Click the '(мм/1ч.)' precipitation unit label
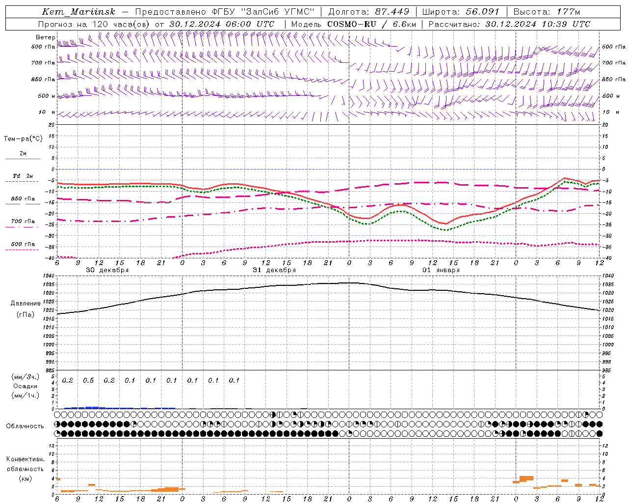The image size is (628, 503). tap(26, 395)
